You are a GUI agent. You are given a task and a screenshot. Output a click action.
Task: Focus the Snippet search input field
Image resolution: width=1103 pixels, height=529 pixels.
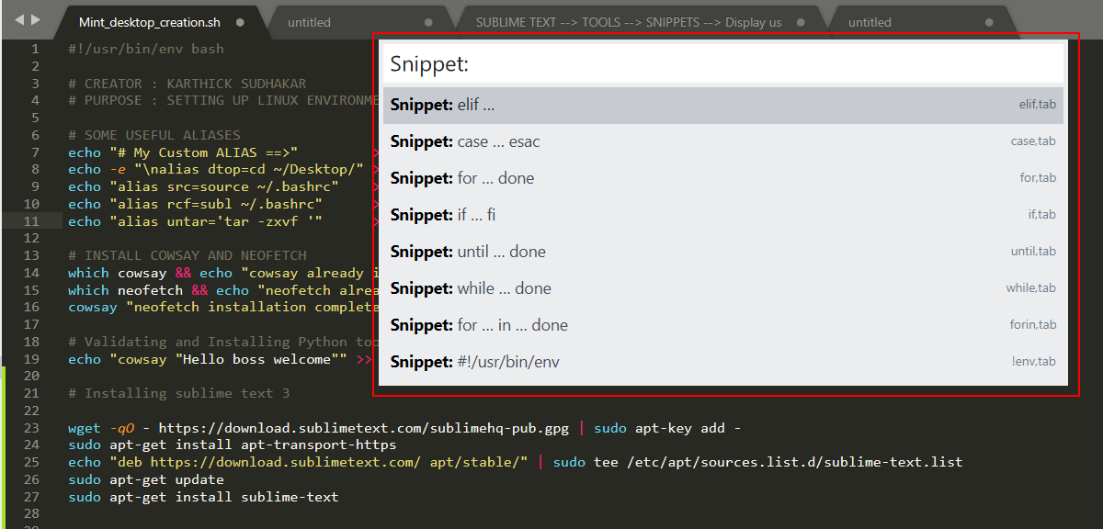(x=722, y=64)
